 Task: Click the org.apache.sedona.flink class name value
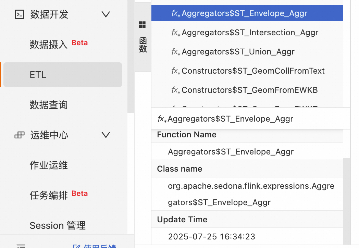[x=251, y=194]
